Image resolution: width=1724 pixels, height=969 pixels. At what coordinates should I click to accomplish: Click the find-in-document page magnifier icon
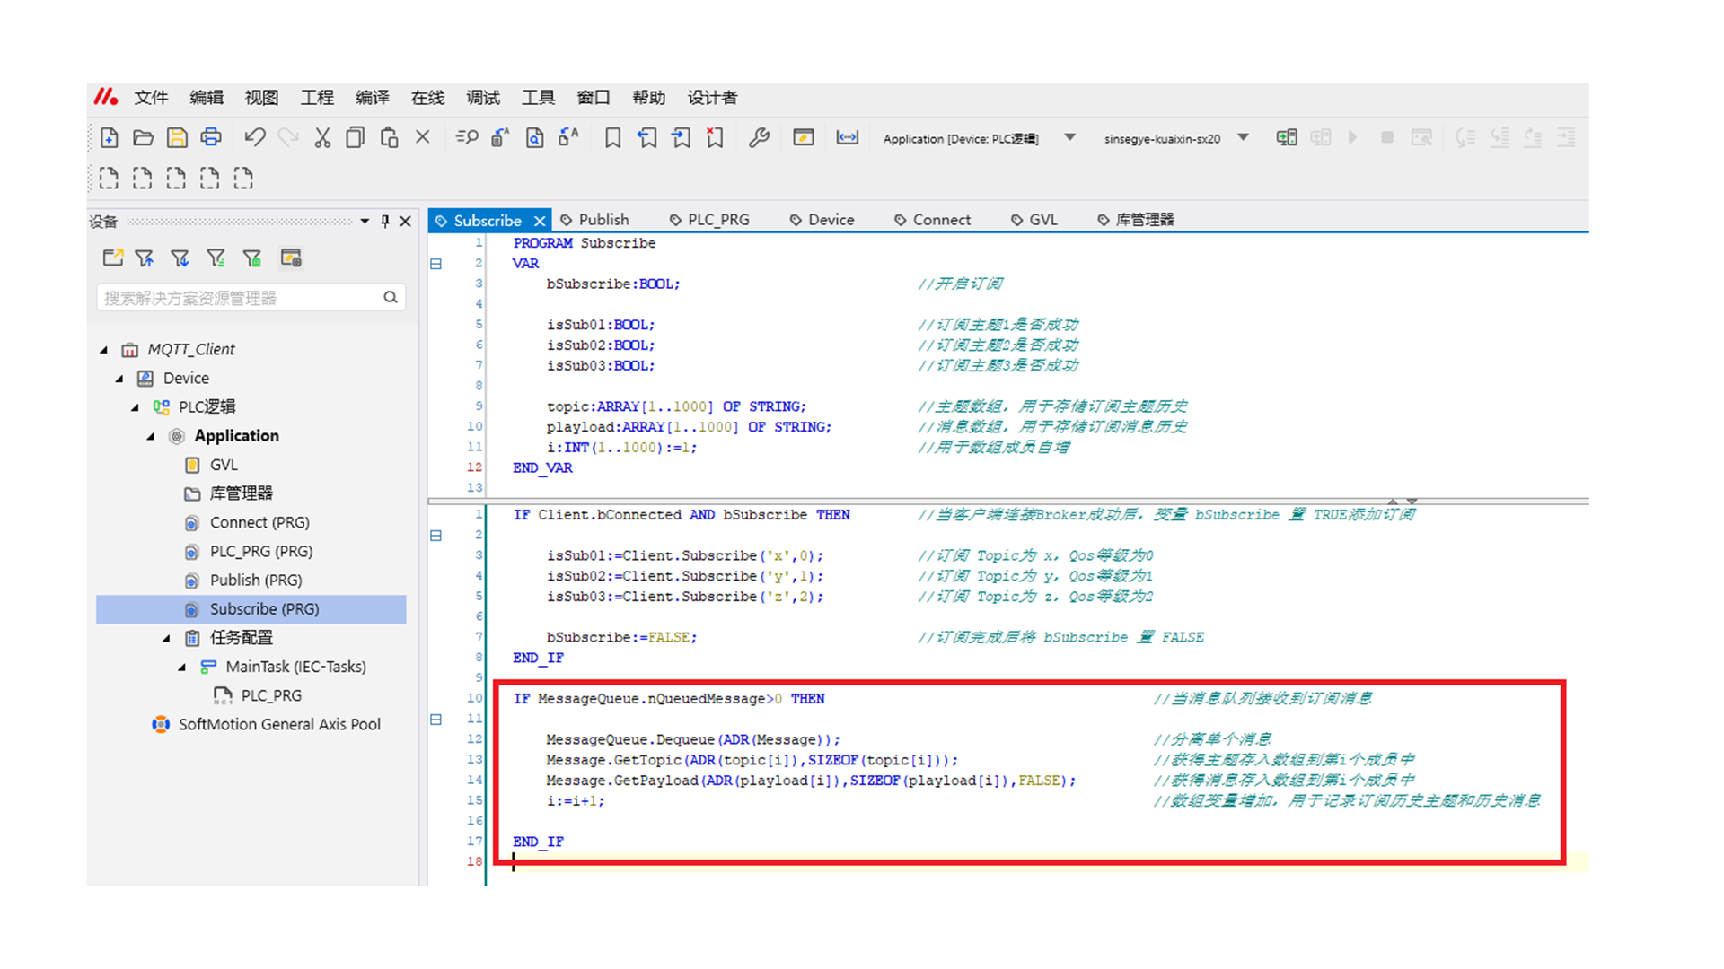tap(535, 137)
